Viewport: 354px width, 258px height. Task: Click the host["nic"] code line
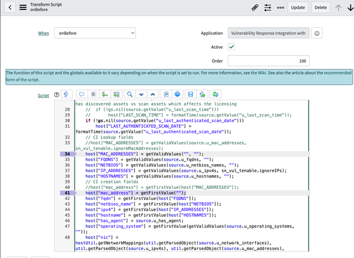[102, 238]
